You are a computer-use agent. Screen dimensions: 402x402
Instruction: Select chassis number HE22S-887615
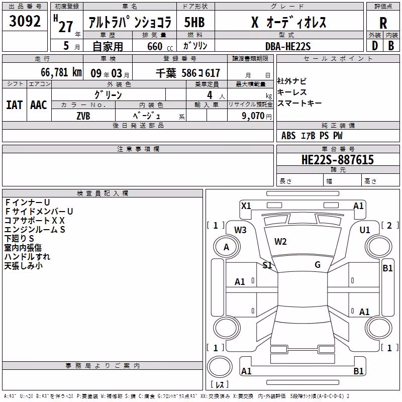[338, 160]
